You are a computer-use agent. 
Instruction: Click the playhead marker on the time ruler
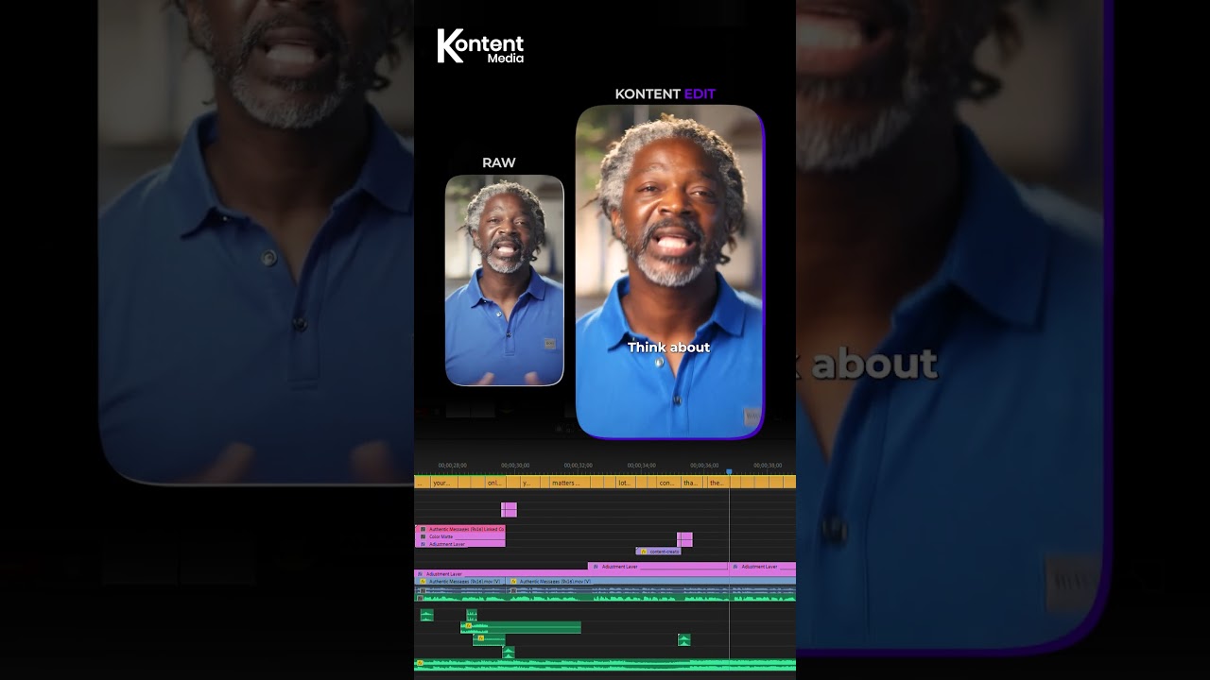coord(729,471)
